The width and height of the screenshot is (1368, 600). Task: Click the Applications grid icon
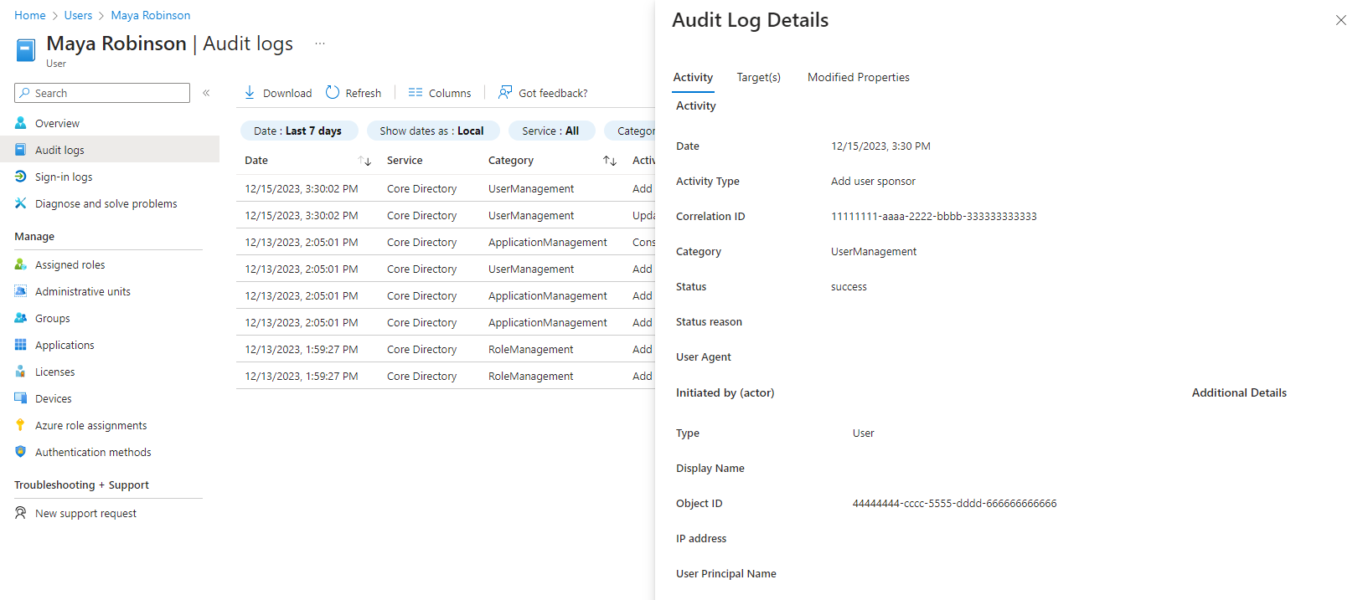tap(21, 345)
